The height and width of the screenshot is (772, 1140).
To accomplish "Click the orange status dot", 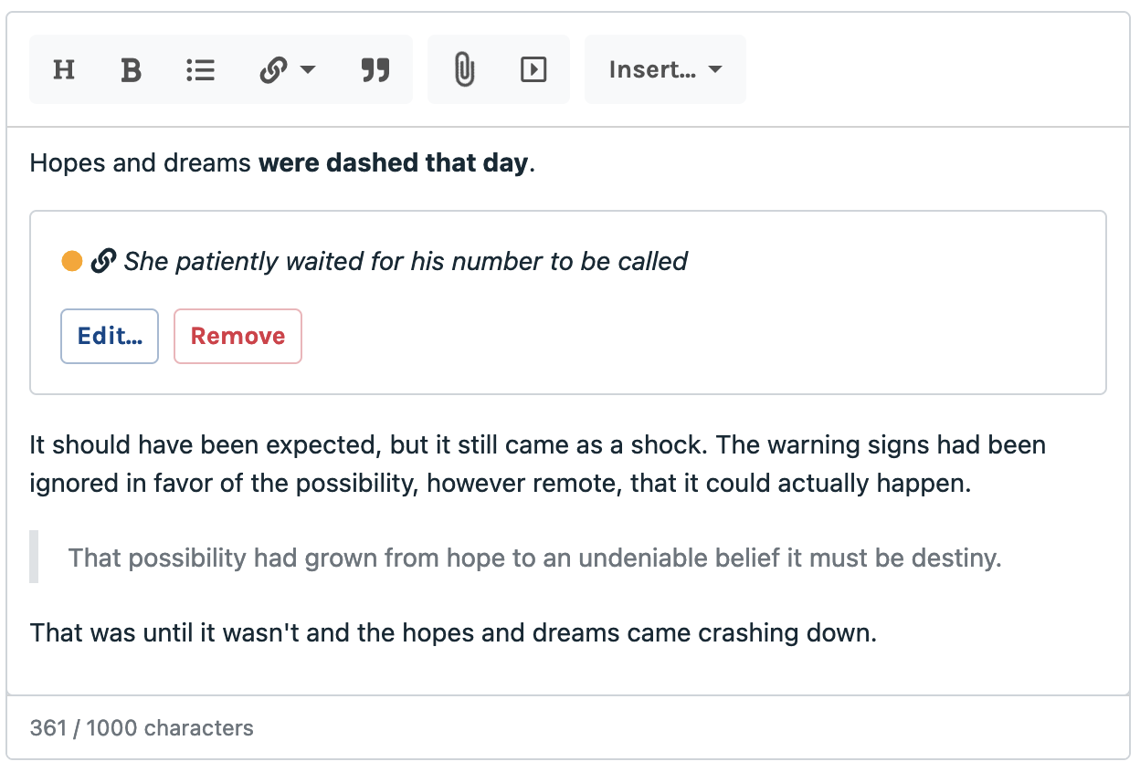I will pyautogui.click(x=72, y=262).
